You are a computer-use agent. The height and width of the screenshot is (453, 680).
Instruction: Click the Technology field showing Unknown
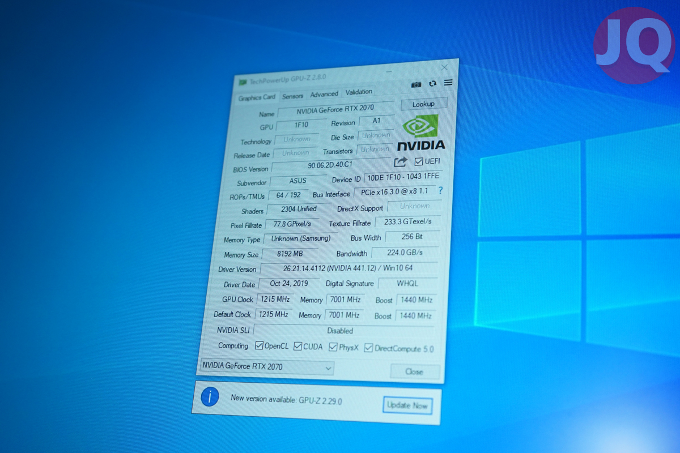click(x=297, y=139)
